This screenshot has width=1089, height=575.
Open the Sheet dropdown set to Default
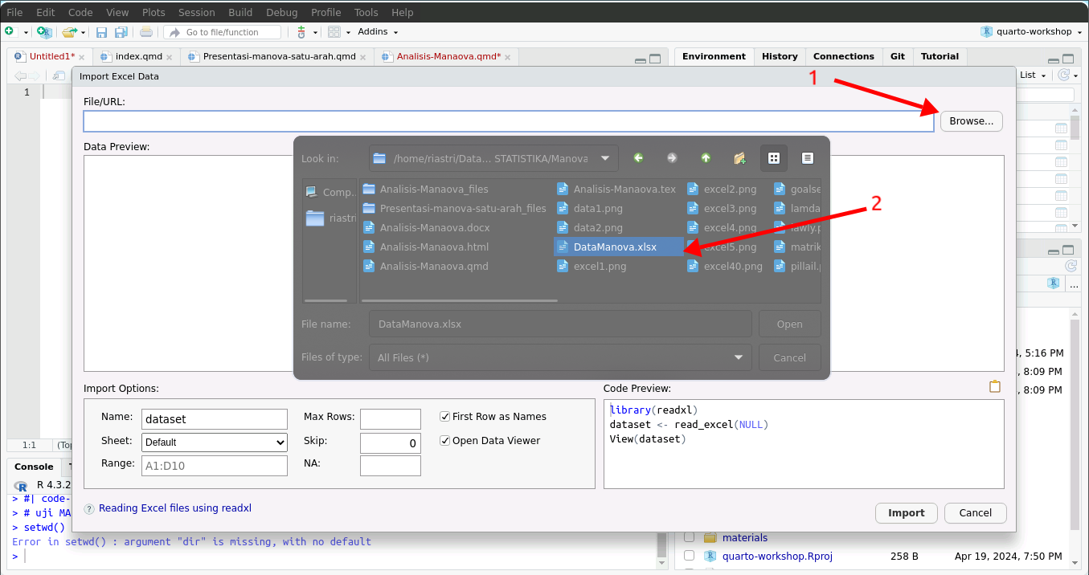(x=215, y=442)
